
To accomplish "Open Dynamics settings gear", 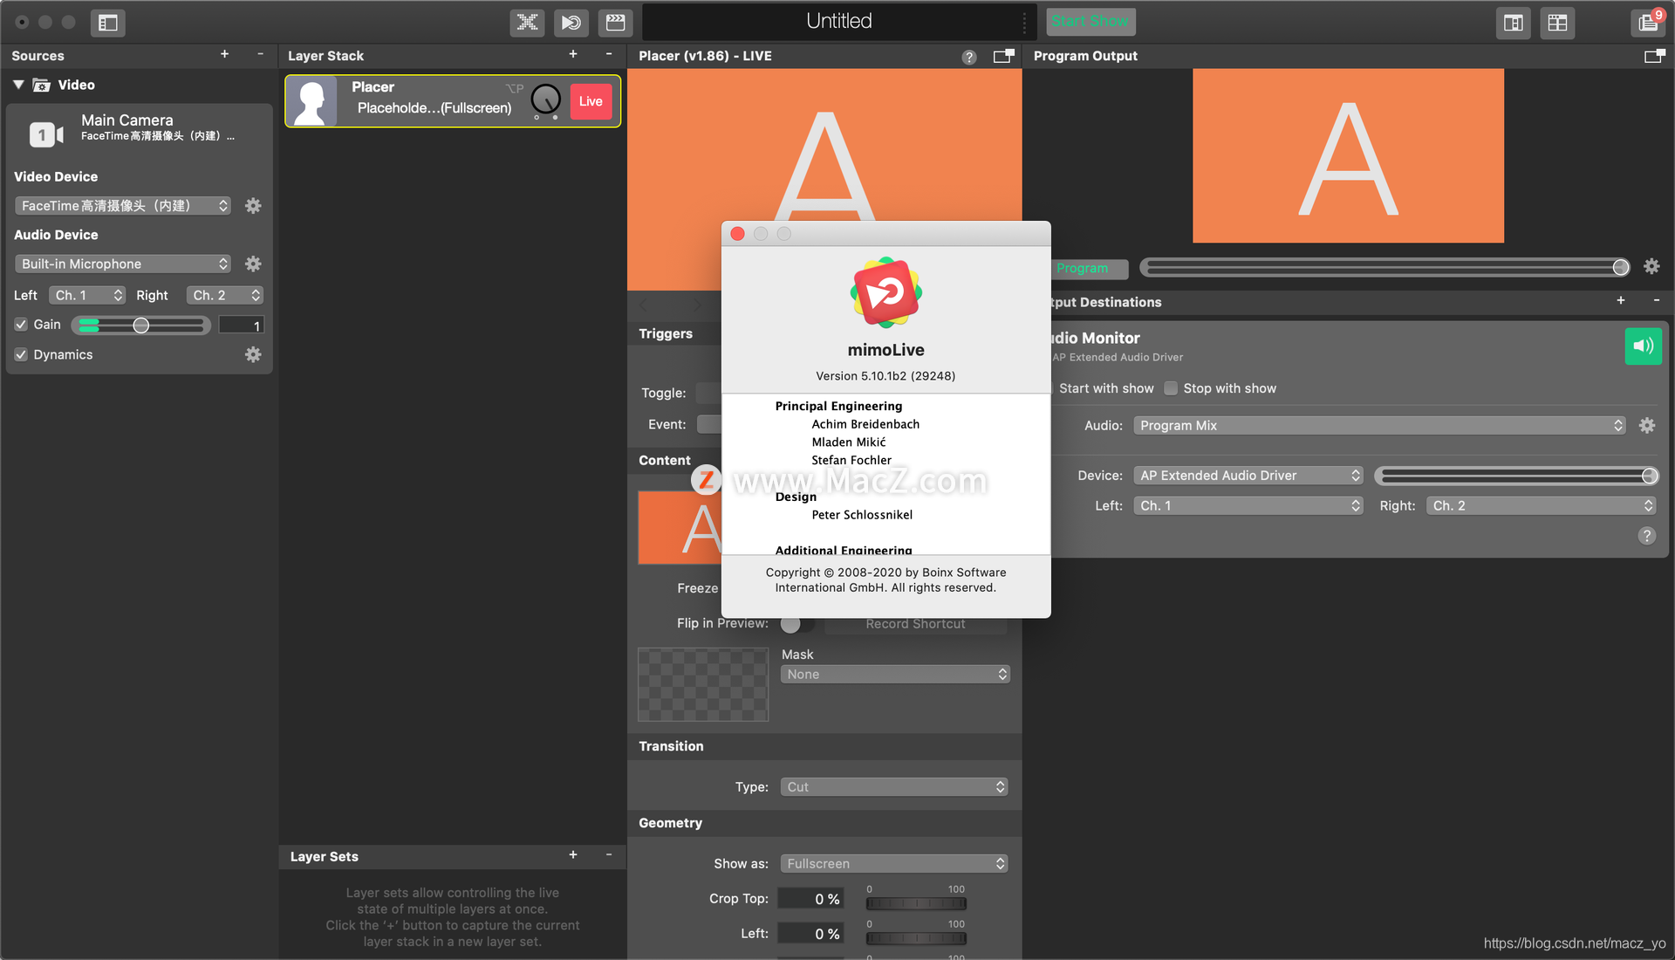I will [x=253, y=354].
